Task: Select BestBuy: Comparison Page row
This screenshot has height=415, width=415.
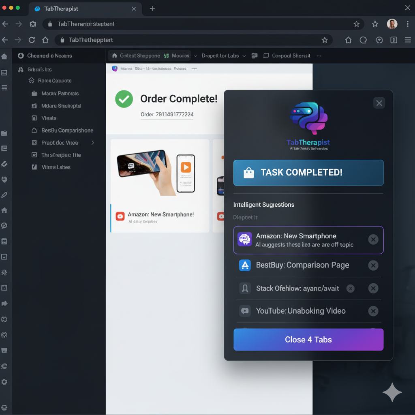Action: tap(308, 265)
